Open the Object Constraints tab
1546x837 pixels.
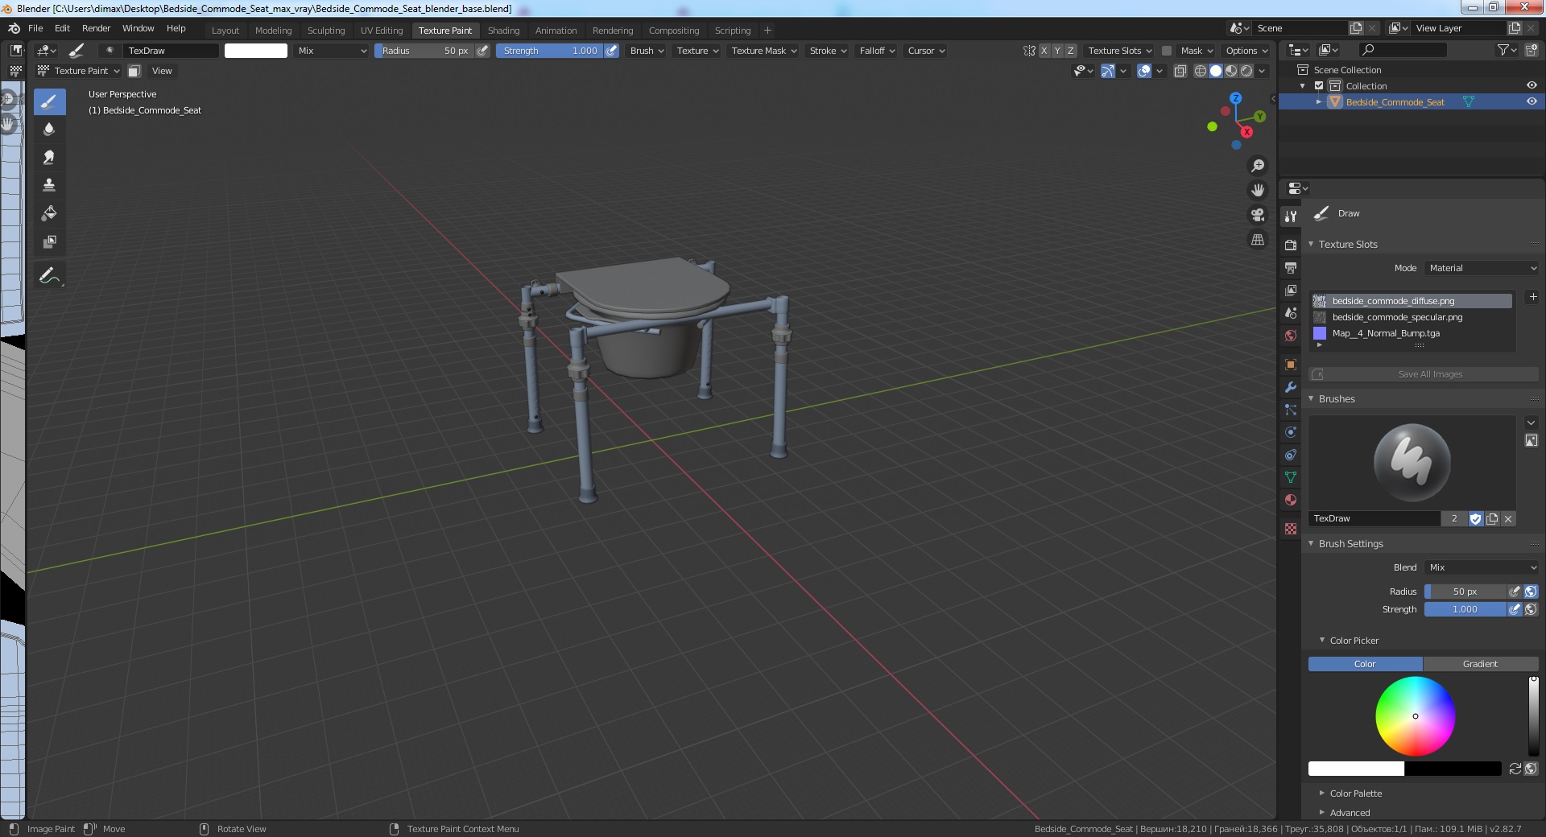click(x=1291, y=455)
